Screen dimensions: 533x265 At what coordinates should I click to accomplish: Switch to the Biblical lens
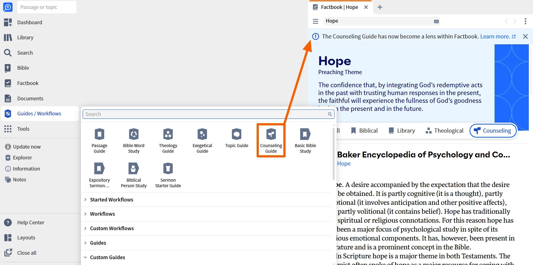click(x=364, y=130)
